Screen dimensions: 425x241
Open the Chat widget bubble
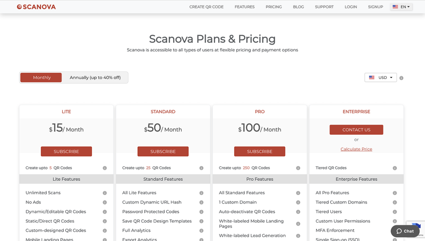tap(405, 231)
